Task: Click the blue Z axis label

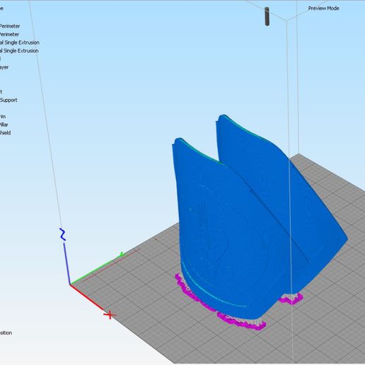Action: 62,234
